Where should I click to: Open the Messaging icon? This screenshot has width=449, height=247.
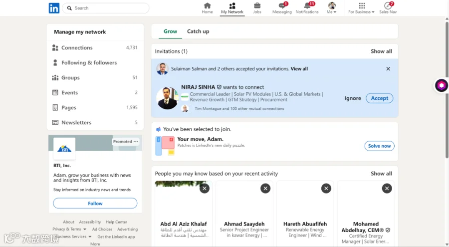[x=282, y=8]
